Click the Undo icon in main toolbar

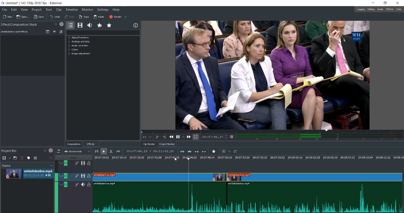pos(54,17)
